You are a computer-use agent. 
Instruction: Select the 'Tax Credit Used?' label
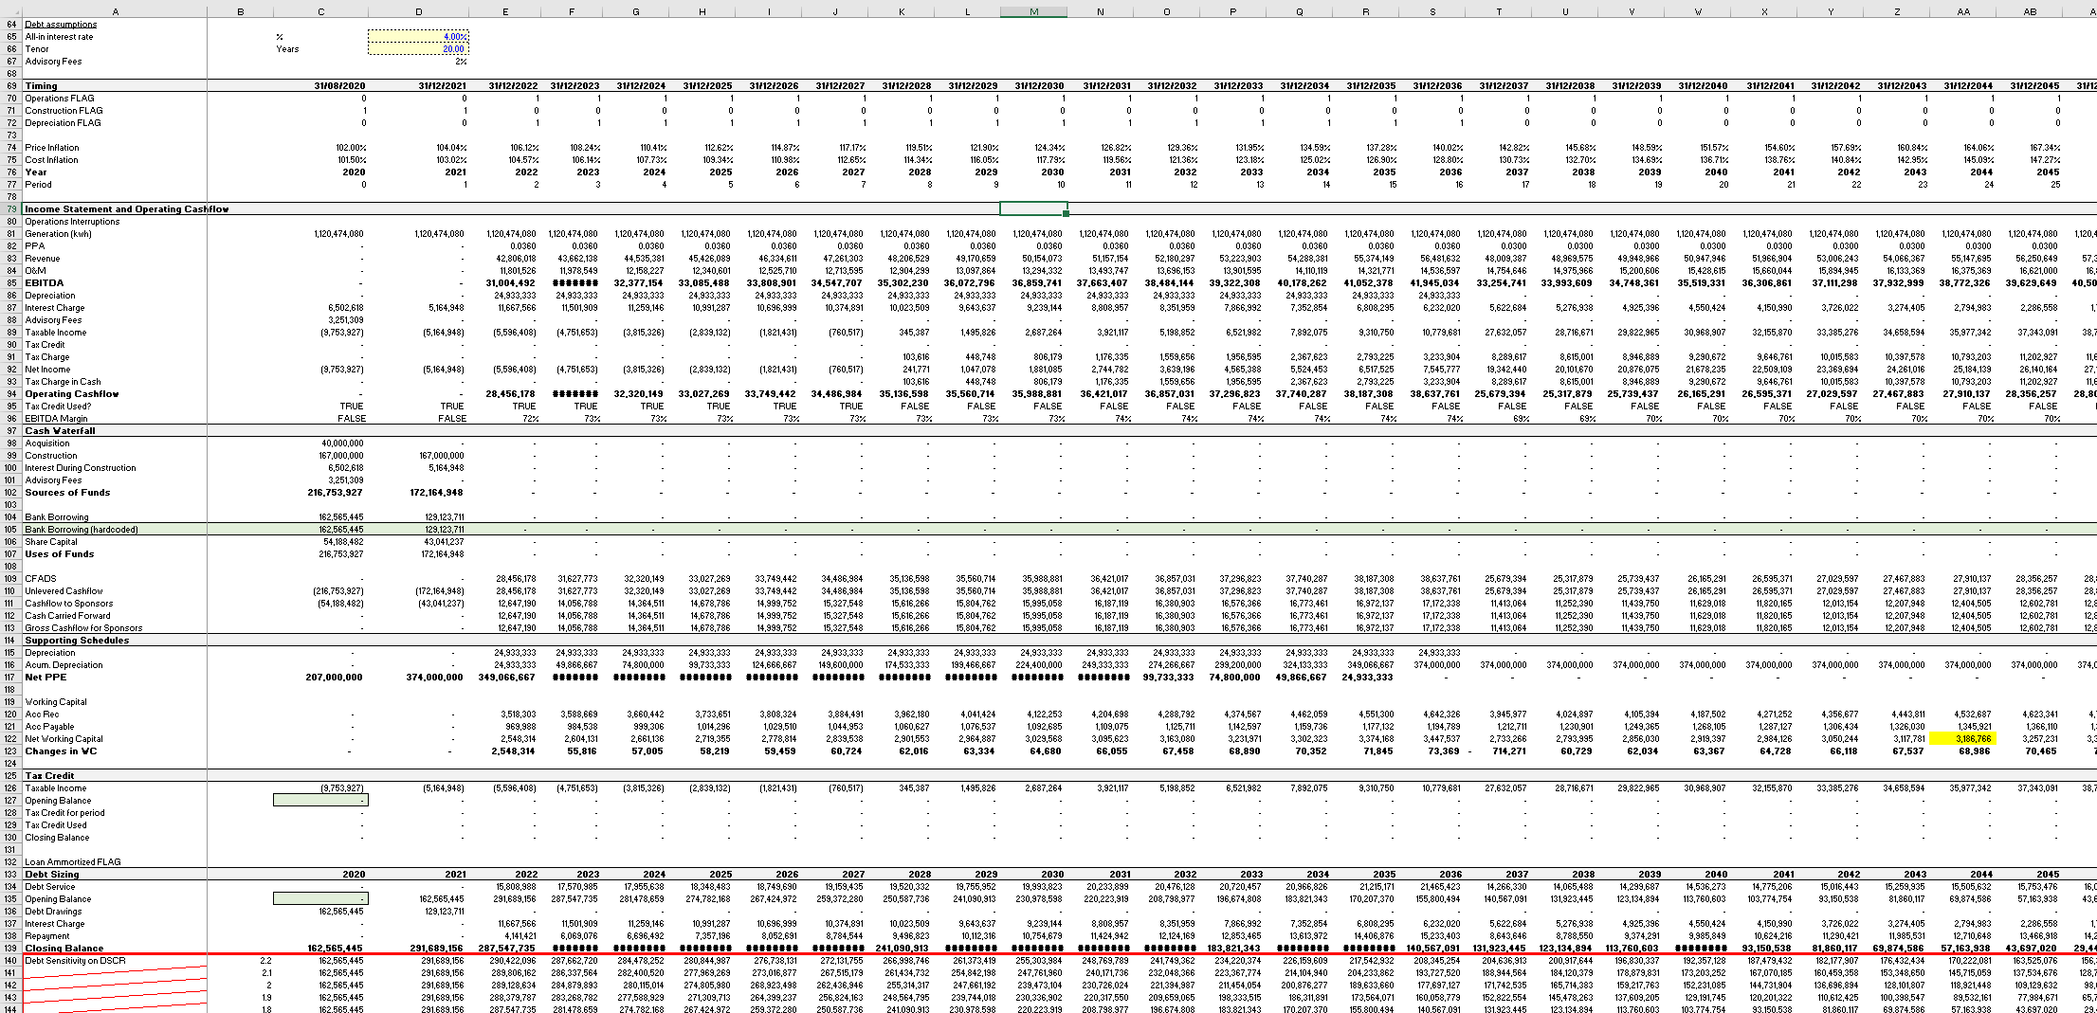click(58, 406)
